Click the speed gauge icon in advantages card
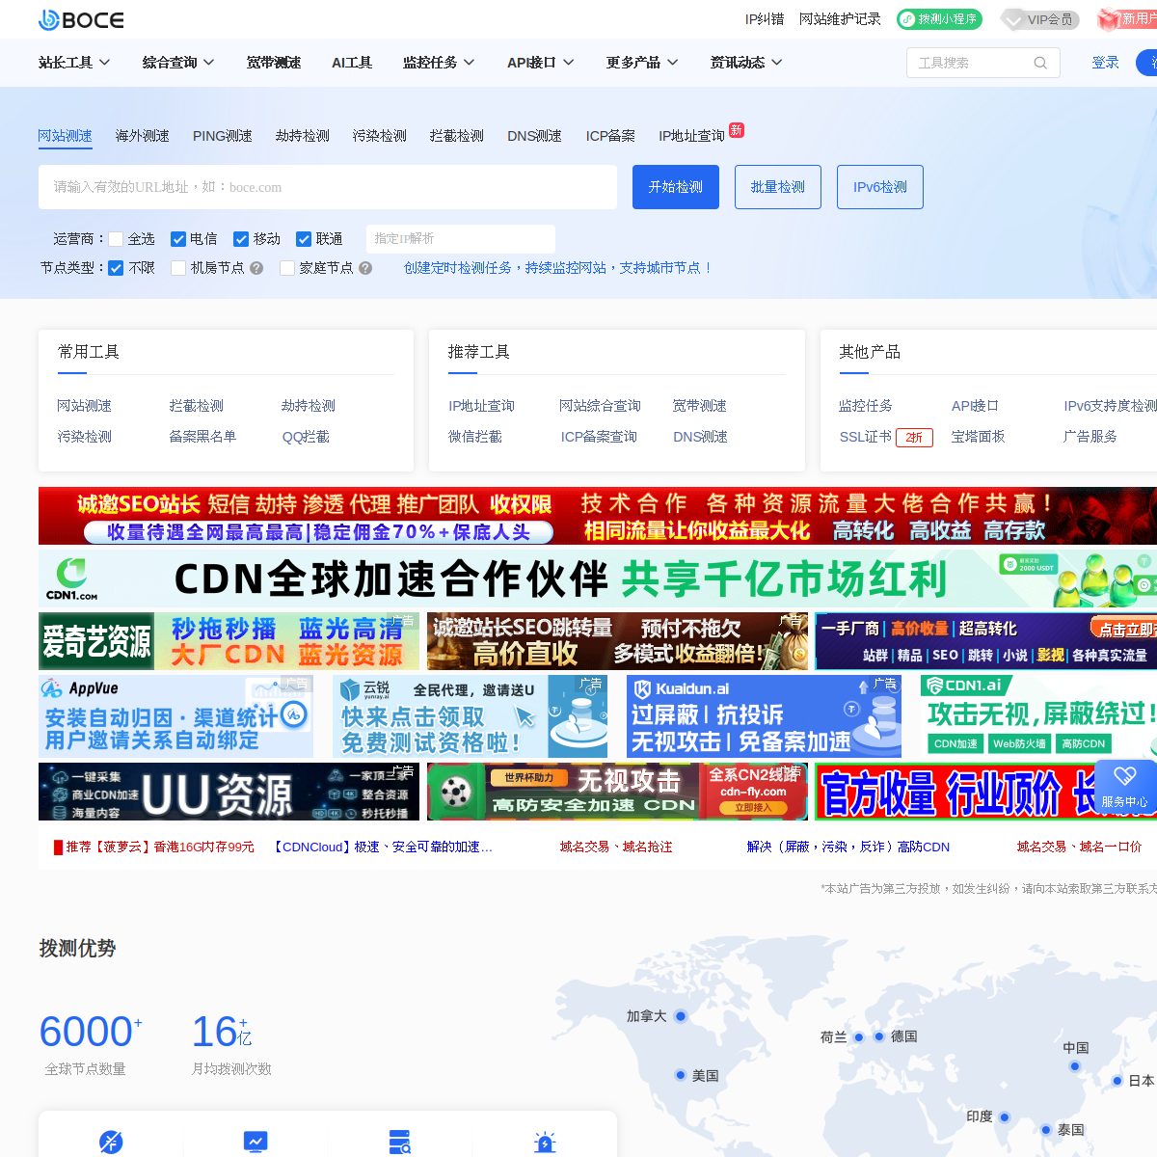 click(x=111, y=1142)
